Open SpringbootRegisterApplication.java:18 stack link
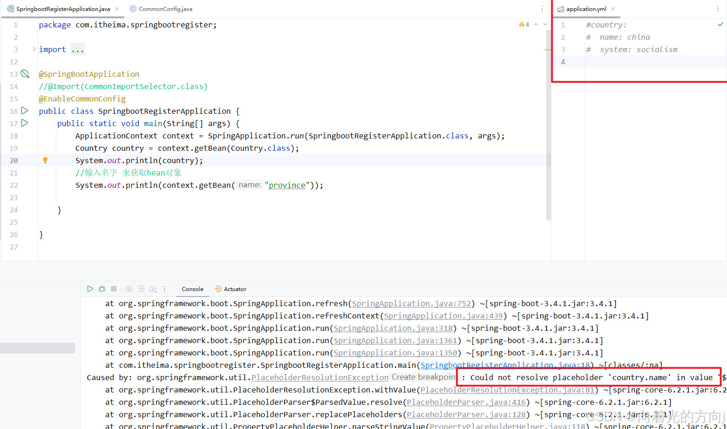 [x=505, y=365]
